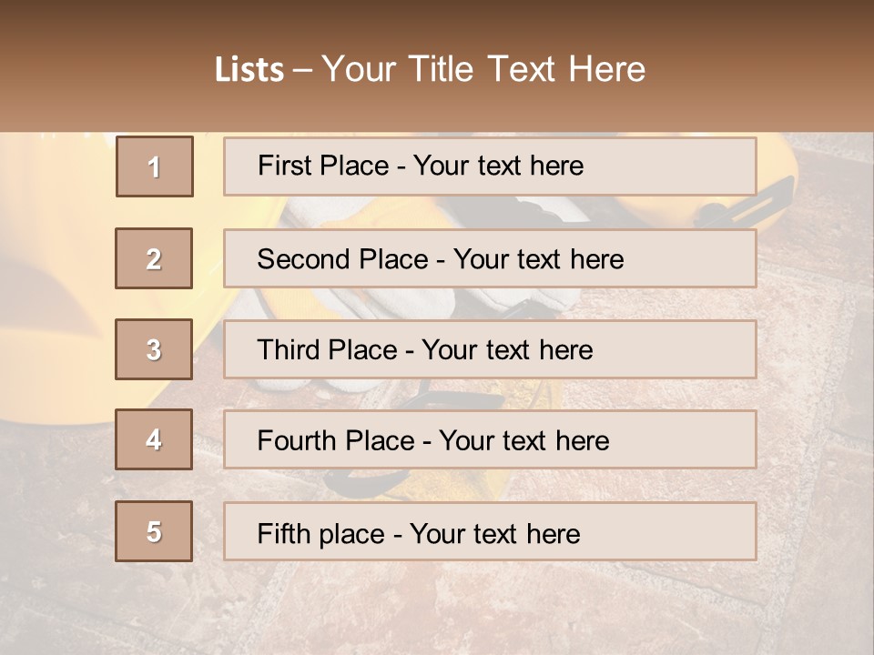874x655 pixels.
Task: Click the 'First Place - Your text here' bar
Action: 490,166
